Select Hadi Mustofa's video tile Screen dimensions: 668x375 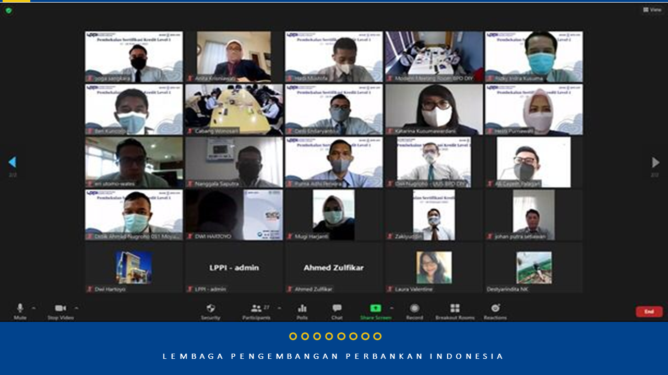334,57
